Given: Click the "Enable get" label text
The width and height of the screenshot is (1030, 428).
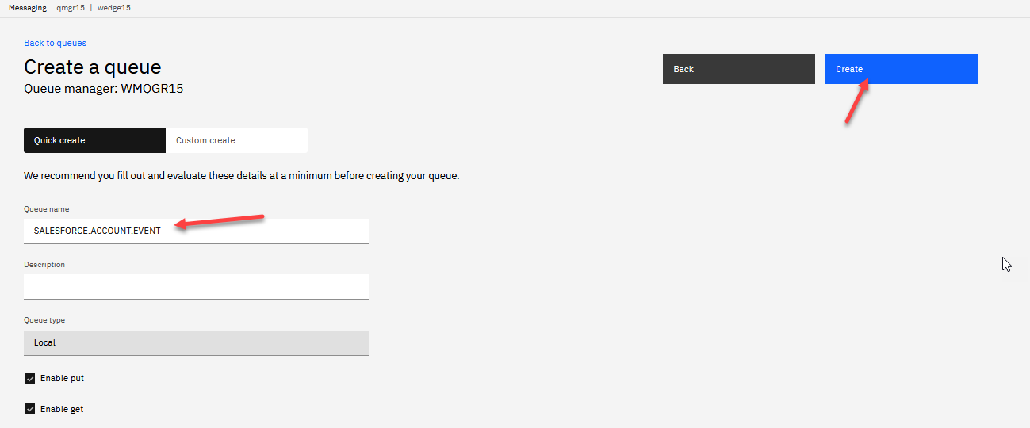Looking at the screenshot, I should tap(62, 409).
